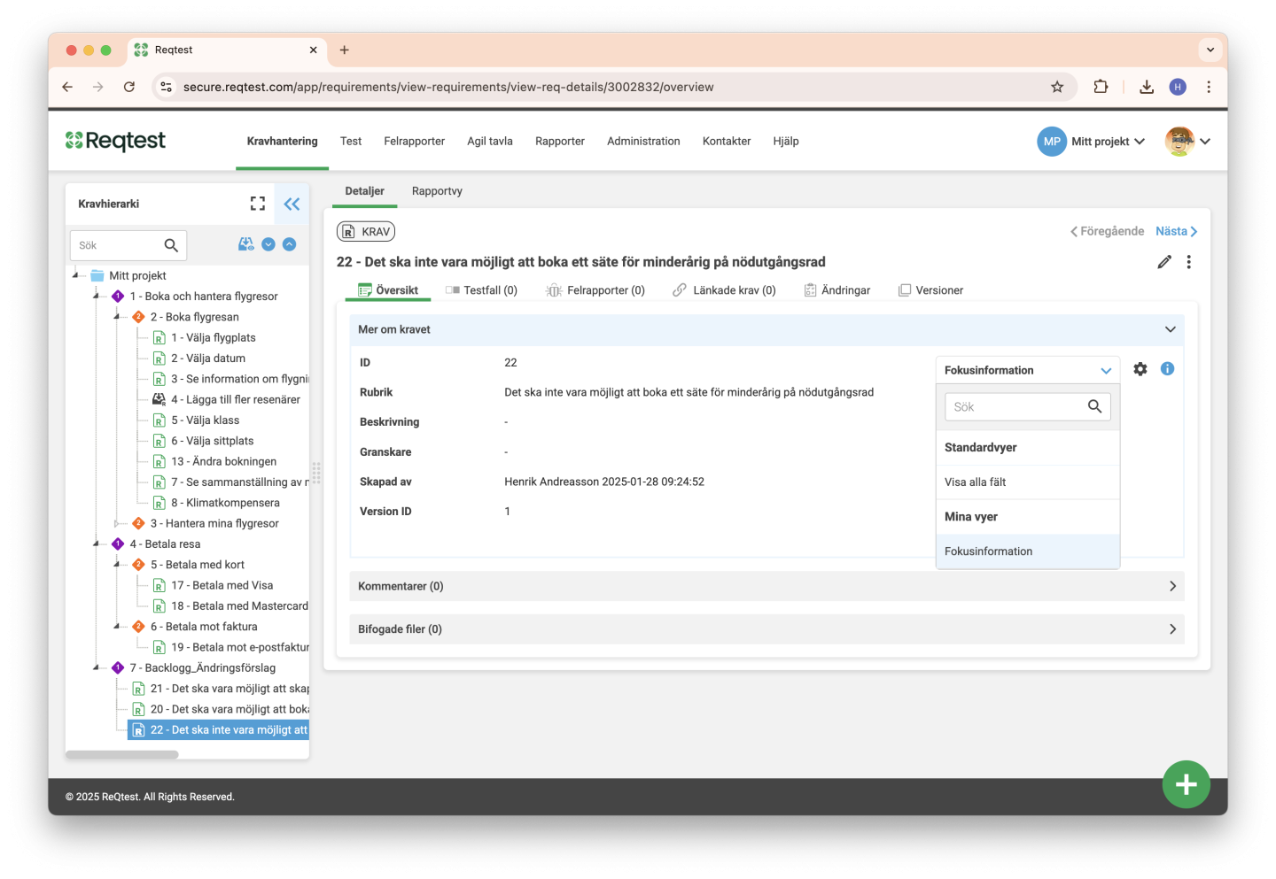Open Kontakter menu
The height and width of the screenshot is (879, 1276).
coord(727,142)
